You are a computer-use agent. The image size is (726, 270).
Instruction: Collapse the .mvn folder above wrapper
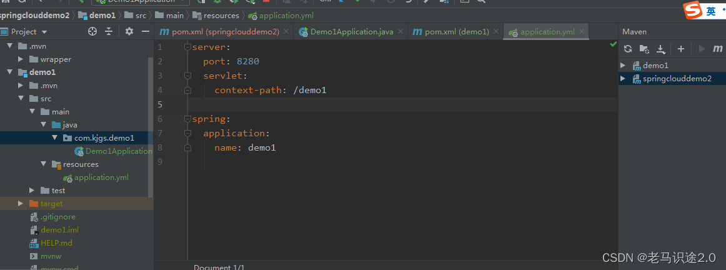click(x=9, y=46)
